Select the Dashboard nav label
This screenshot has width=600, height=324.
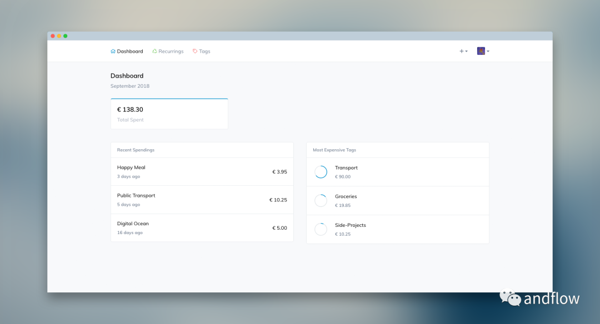130,51
